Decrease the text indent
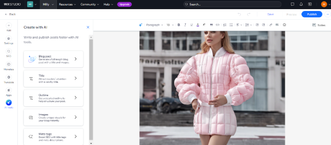The height and width of the screenshot is (145, 331). tap(257, 25)
